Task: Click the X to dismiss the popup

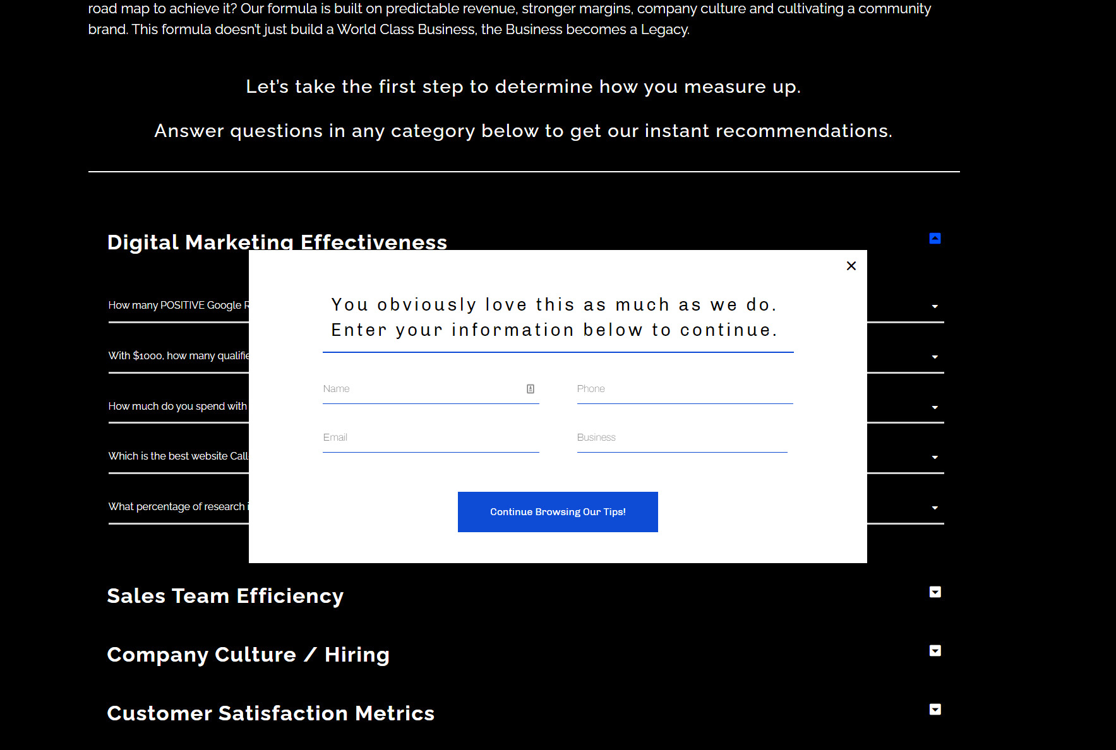Action: (851, 266)
